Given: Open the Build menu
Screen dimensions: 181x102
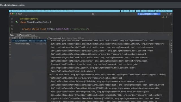Looking at the screenshot, I should click(x=51, y=11).
